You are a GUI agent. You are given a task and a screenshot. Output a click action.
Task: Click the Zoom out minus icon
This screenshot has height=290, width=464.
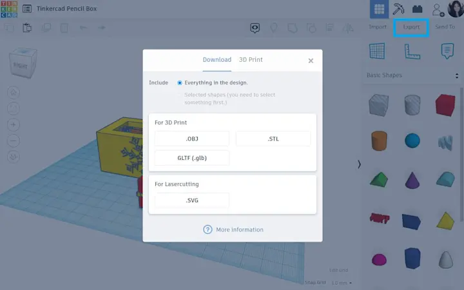pyautogui.click(x=14, y=140)
